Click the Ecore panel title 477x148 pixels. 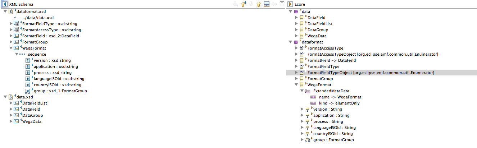[x=300, y=4]
